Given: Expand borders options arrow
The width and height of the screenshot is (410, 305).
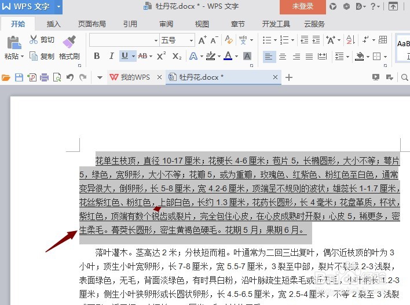Looking at the screenshot, I should pos(386,57).
